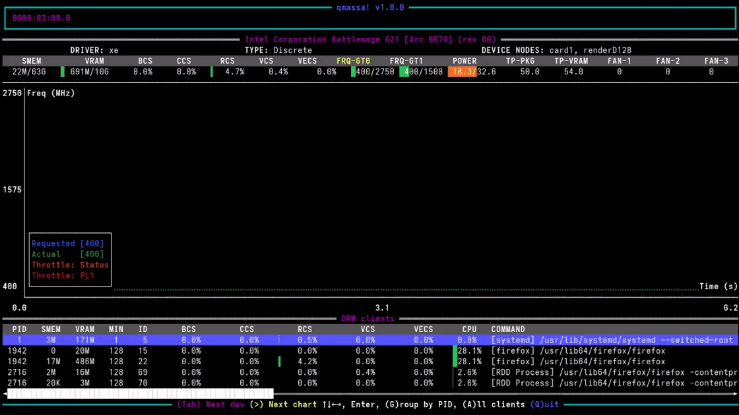
Task: Click the scrollbar right arrow
Action: pos(736,393)
